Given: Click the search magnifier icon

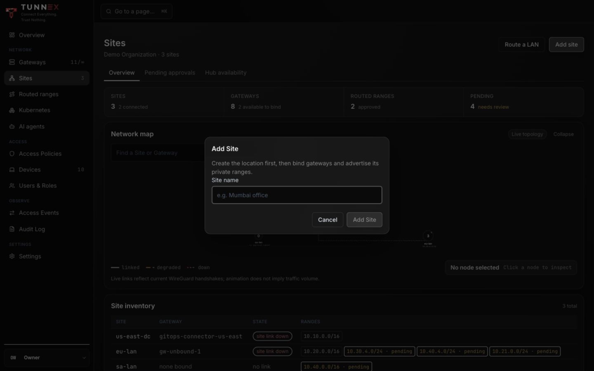Looking at the screenshot, I should tap(108, 12).
